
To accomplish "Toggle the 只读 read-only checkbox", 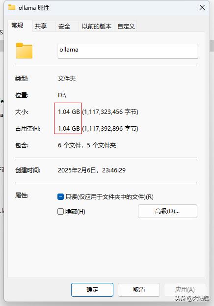I will [60, 196].
